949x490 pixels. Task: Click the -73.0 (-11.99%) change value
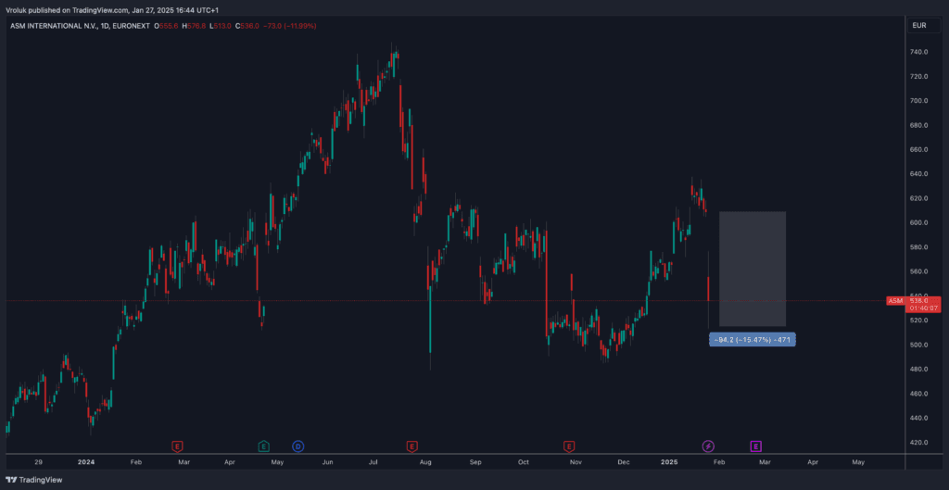[x=290, y=26]
